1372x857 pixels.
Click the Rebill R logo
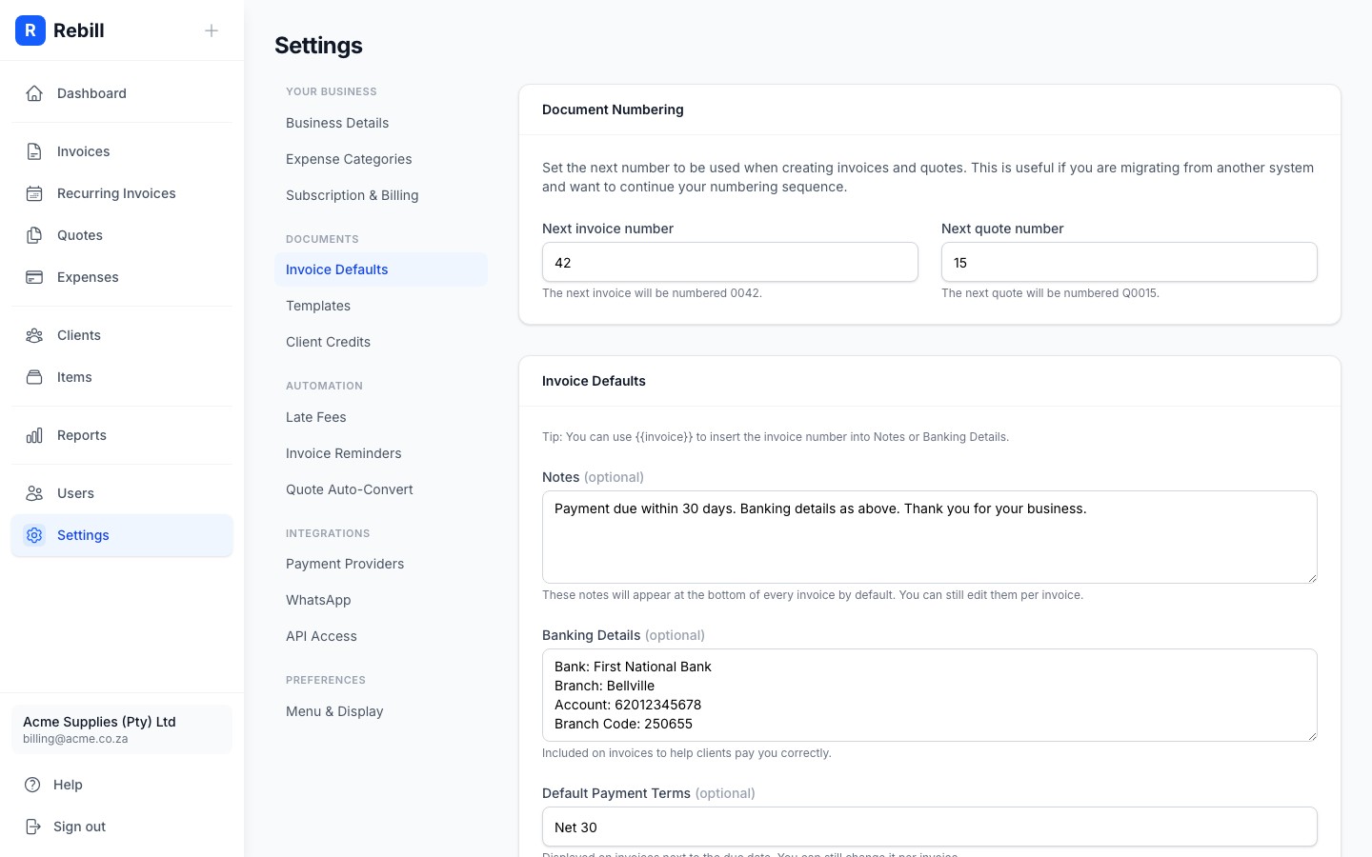pos(30,30)
